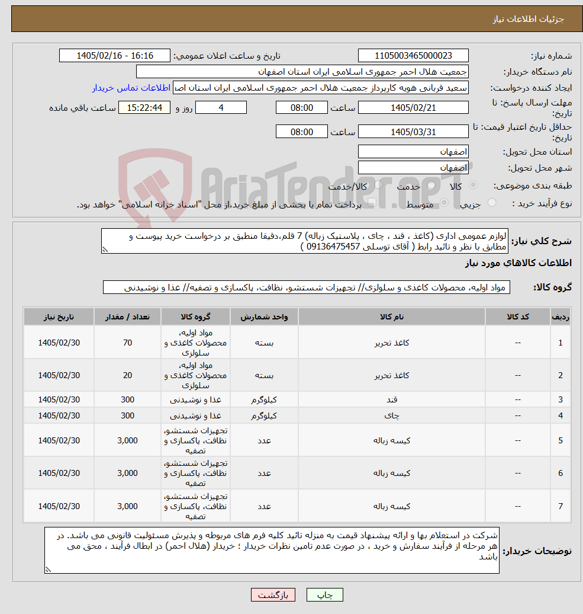Click کاغذ تحریر in row 1
Image resolution: width=583 pixels, height=614 pixels.
(x=392, y=343)
